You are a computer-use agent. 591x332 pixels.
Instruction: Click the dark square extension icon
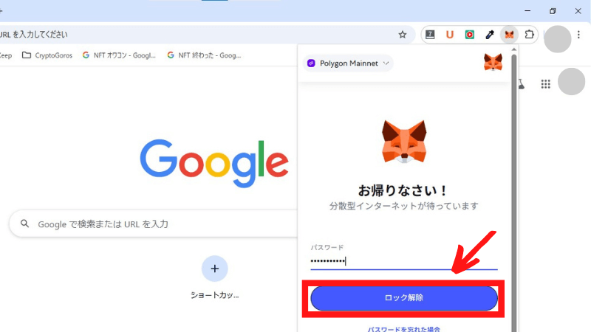click(x=430, y=35)
